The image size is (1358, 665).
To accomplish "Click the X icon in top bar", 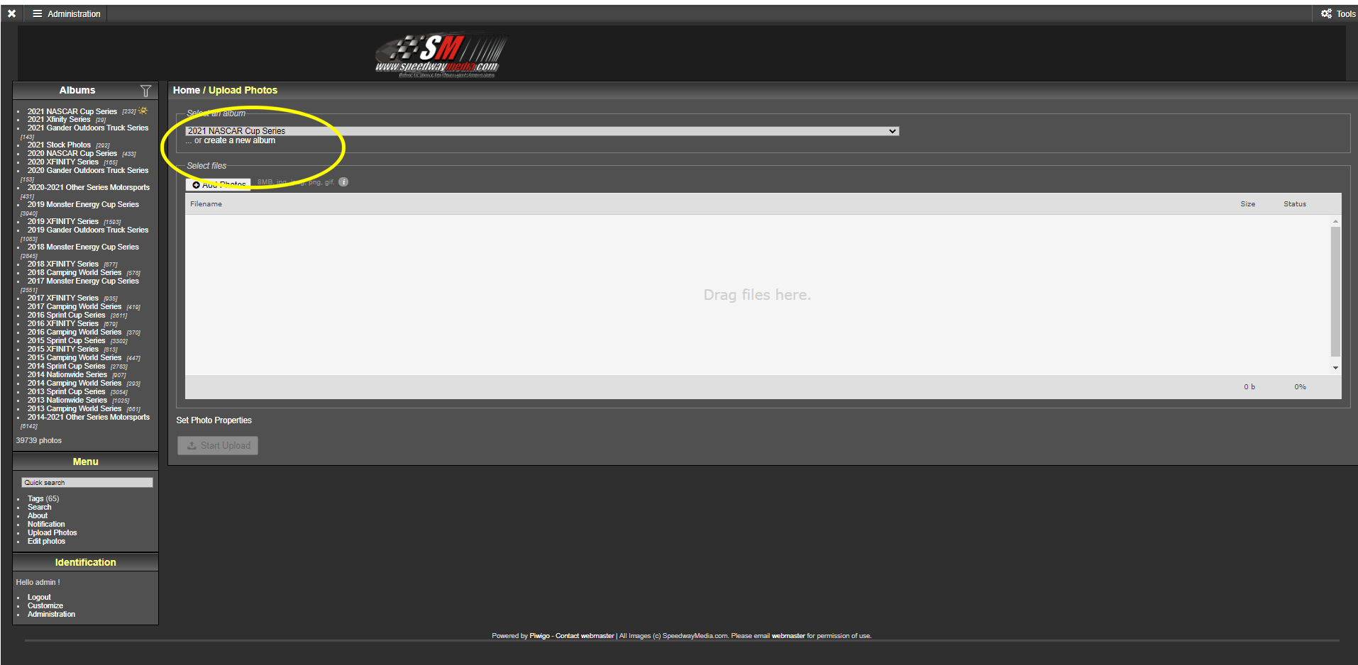I will point(12,13).
